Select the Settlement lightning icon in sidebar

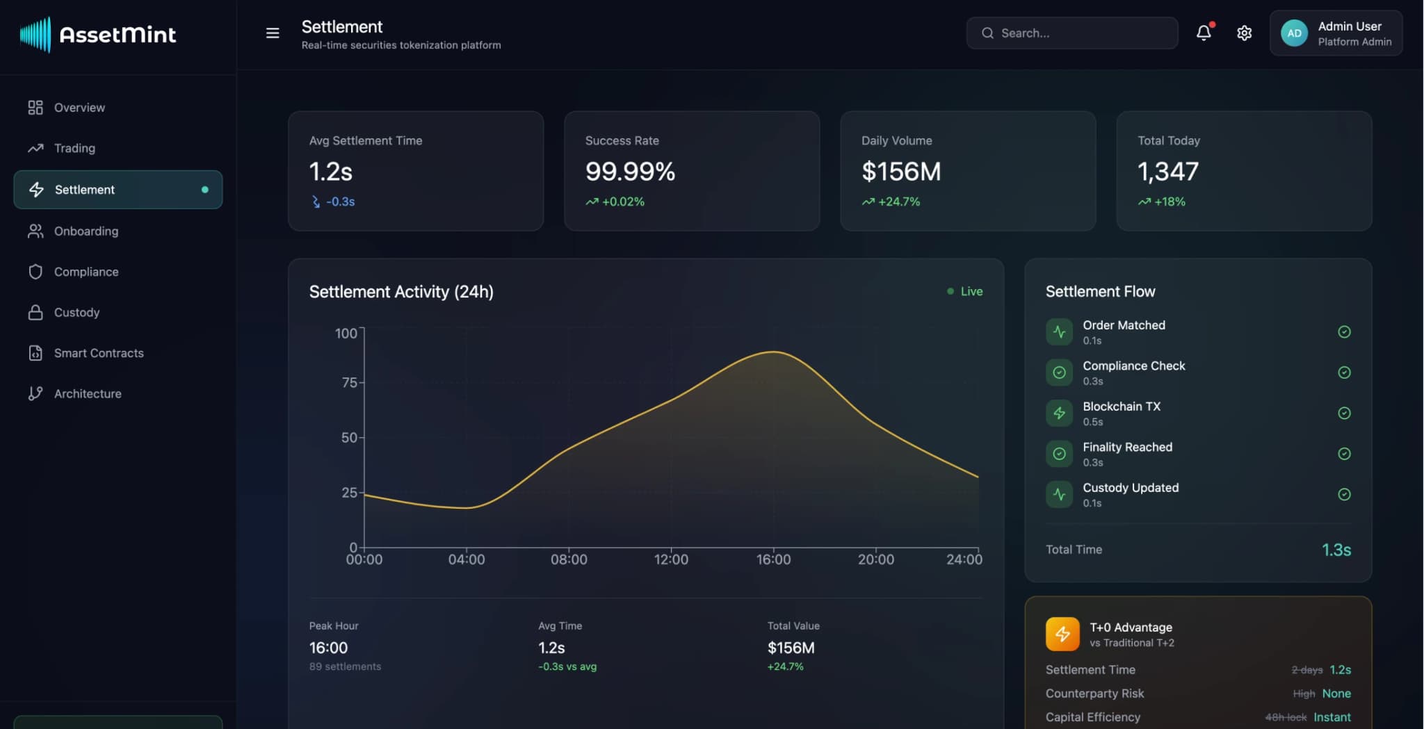click(x=35, y=189)
